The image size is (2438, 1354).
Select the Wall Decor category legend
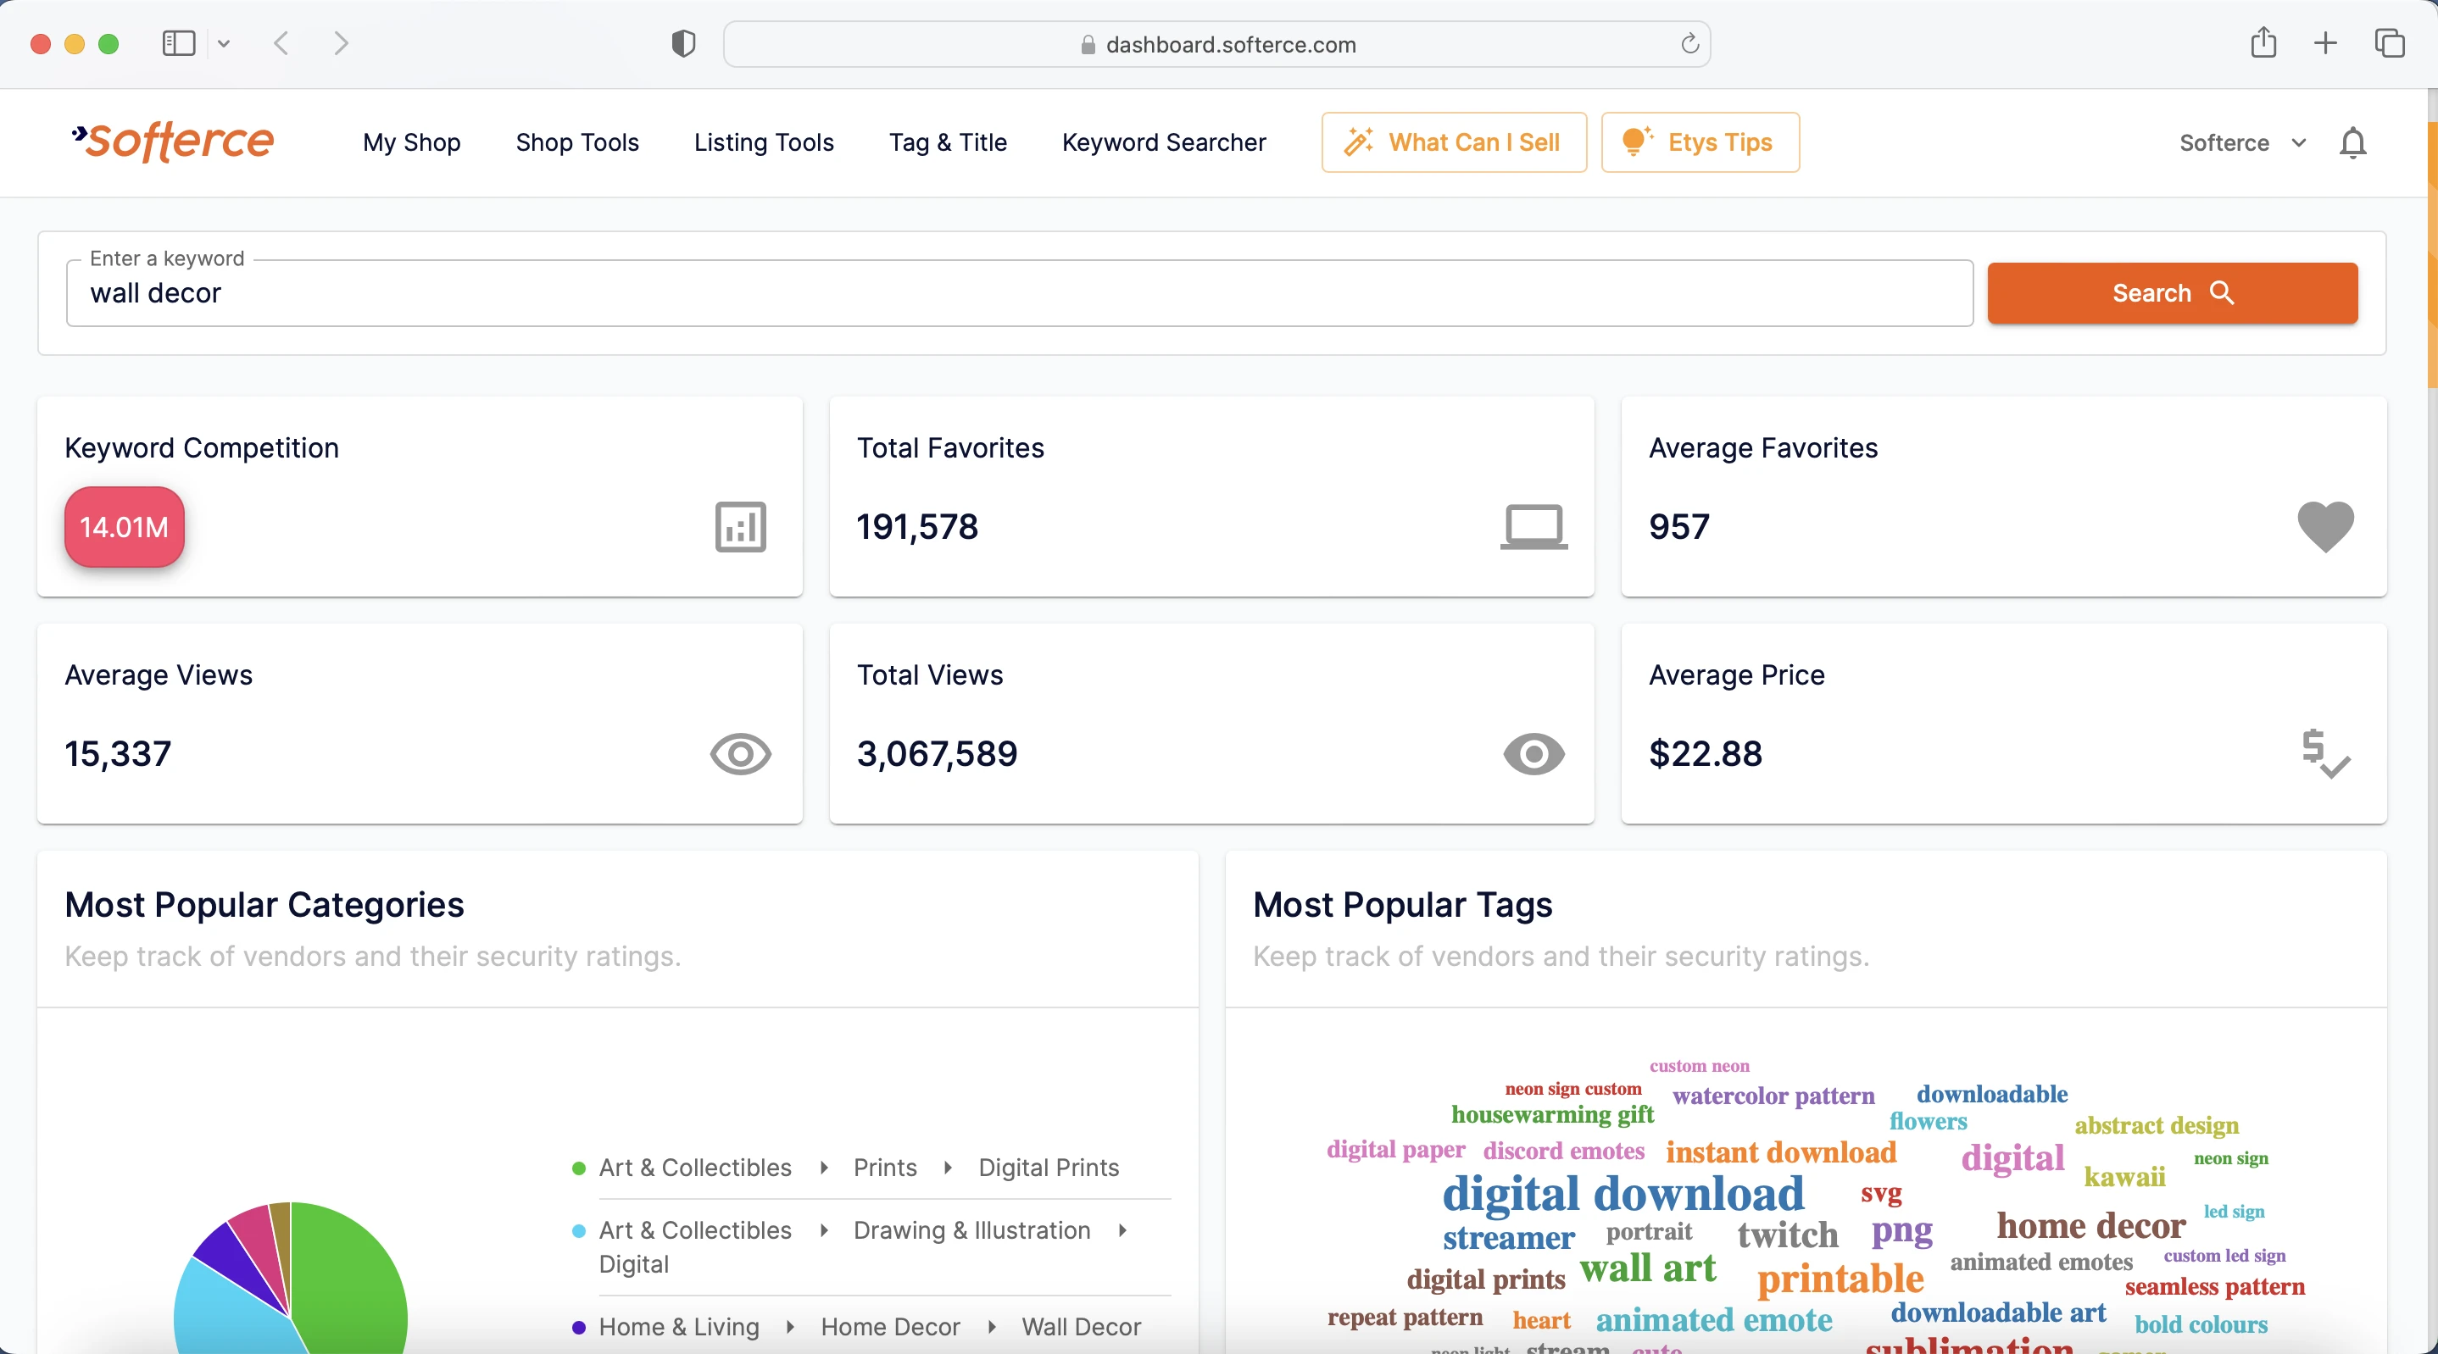coord(856,1327)
